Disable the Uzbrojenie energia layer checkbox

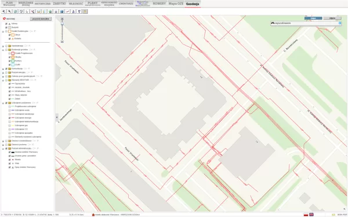[x=9, y=118]
